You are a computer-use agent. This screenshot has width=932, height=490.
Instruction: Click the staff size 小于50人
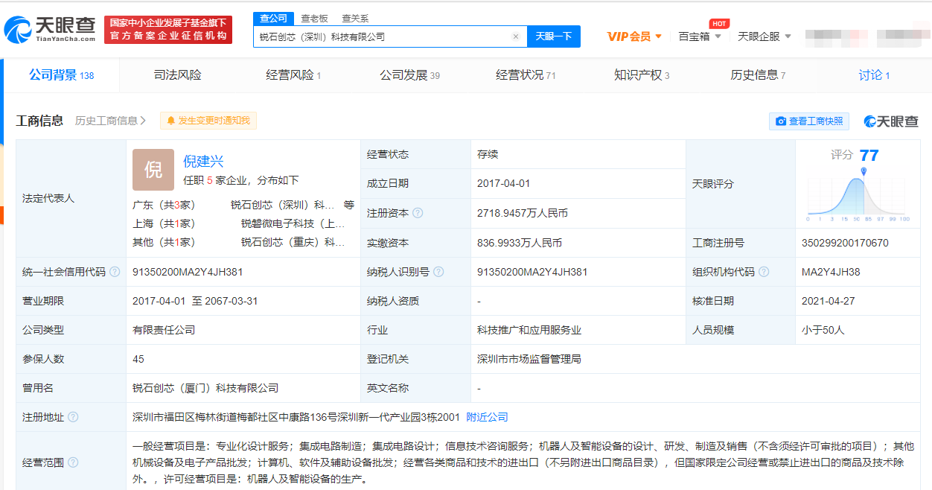pyautogui.click(x=823, y=330)
